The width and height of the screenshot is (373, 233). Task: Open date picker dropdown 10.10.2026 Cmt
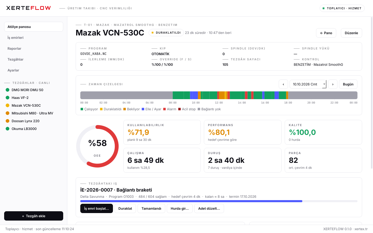pos(308,84)
